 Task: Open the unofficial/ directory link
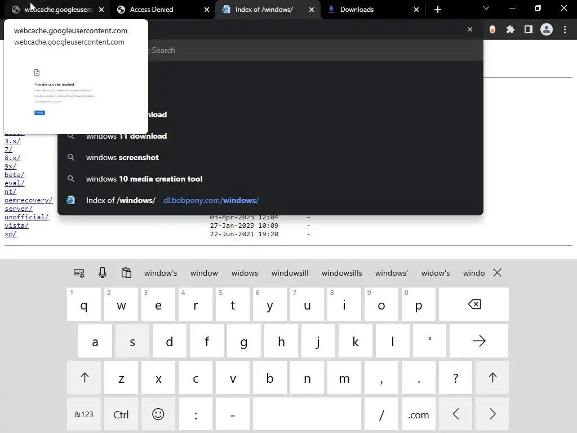pos(26,217)
